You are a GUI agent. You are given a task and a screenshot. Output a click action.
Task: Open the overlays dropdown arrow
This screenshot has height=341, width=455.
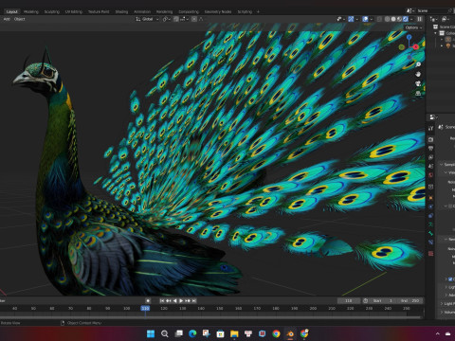372,19
